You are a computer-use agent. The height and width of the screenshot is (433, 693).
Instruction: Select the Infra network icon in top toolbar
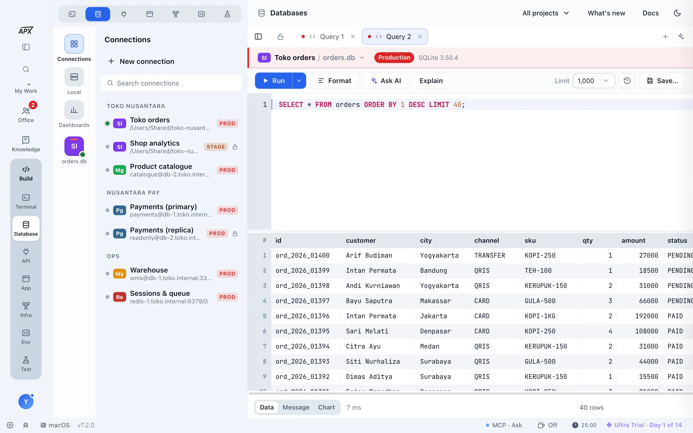click(175, 14)
